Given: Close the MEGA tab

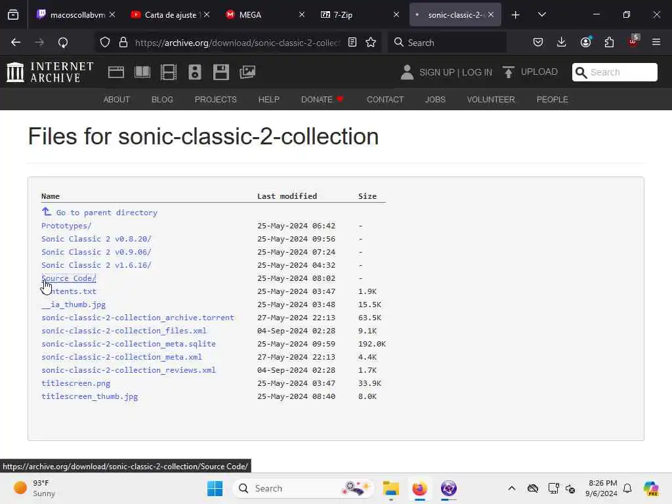Looking at the screenshot, I should pyautogui.click(x=302, y=14).
